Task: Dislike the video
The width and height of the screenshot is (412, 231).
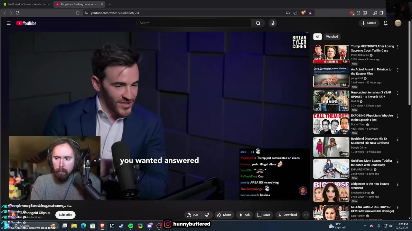Action: pyautogui.click(x=207, y=215)
